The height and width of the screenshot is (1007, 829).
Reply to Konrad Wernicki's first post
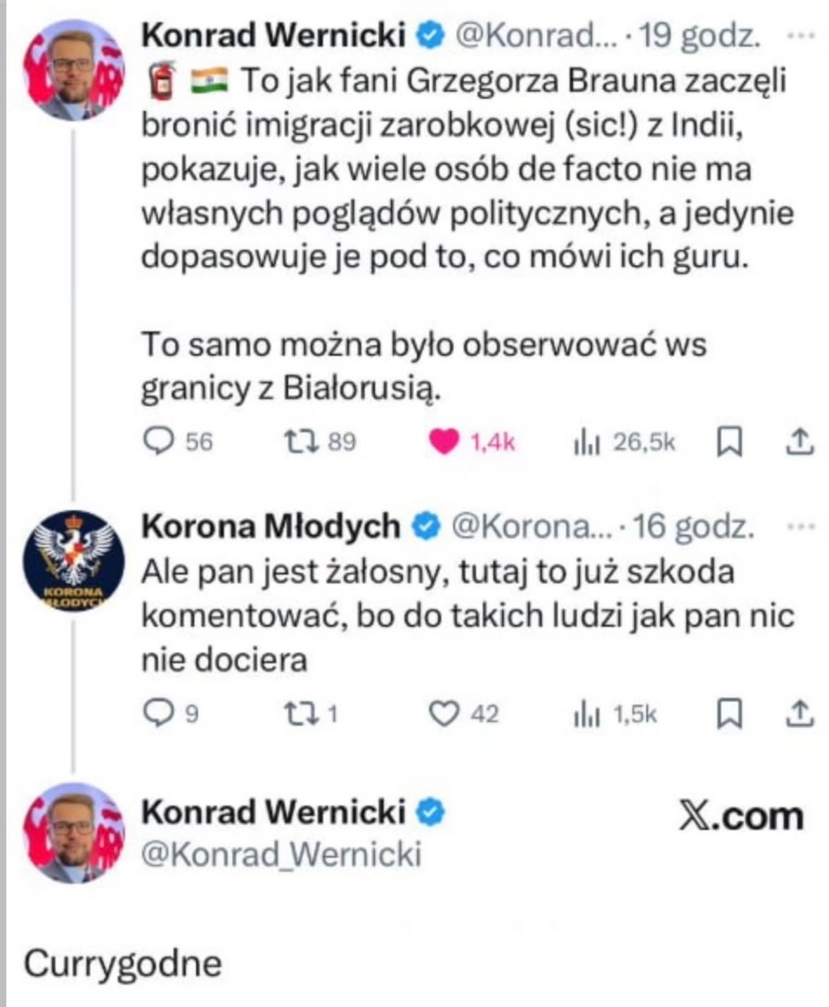[158, 441]
